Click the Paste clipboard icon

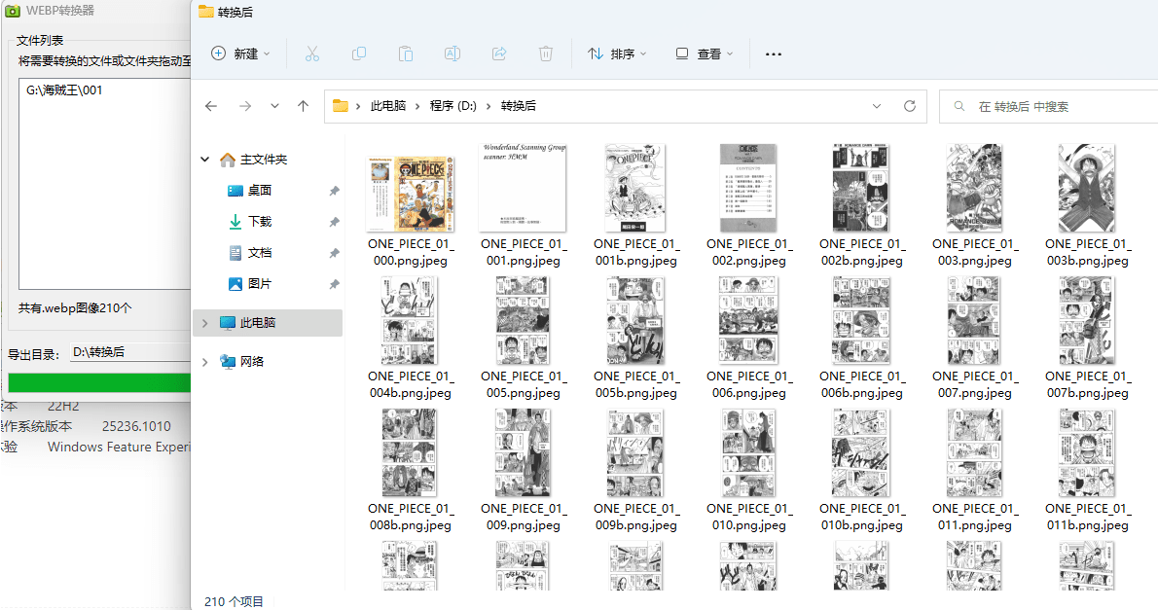(406, 54)
